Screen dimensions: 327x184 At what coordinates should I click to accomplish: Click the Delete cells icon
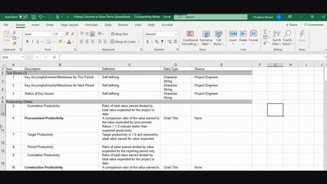pyautogui.click(x=243, y=34)
